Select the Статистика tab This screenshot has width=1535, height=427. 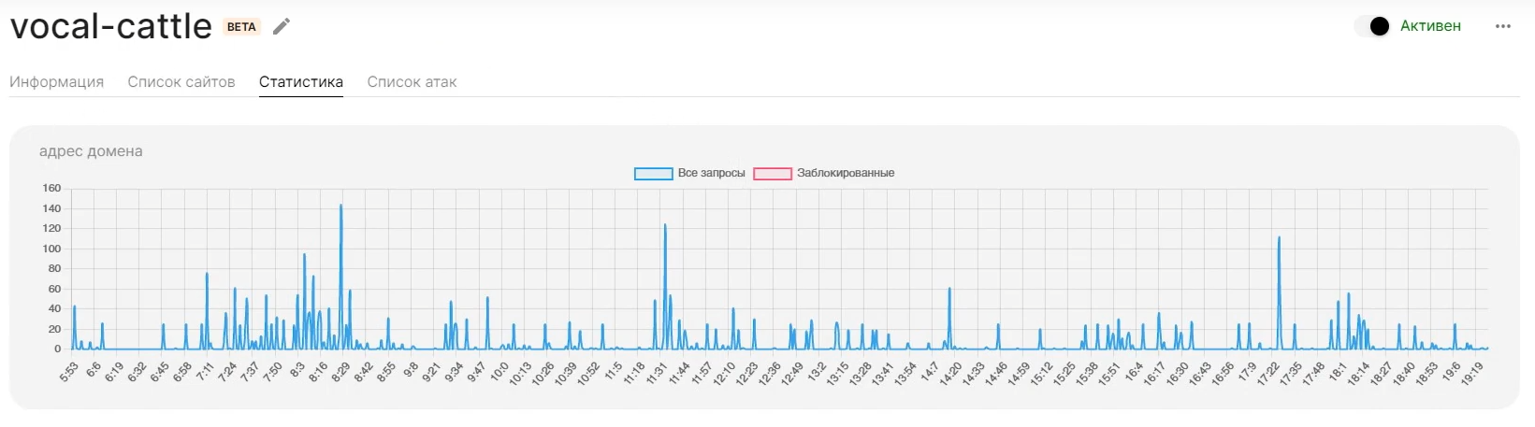301,82
